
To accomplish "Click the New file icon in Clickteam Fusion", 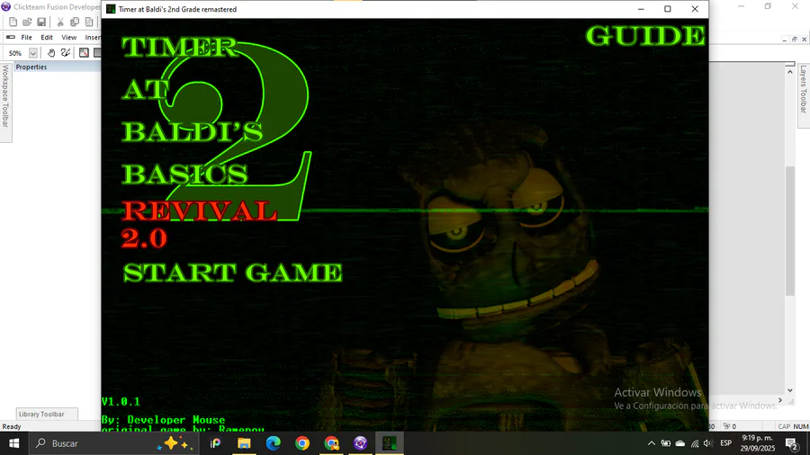I will coord(13,22).
